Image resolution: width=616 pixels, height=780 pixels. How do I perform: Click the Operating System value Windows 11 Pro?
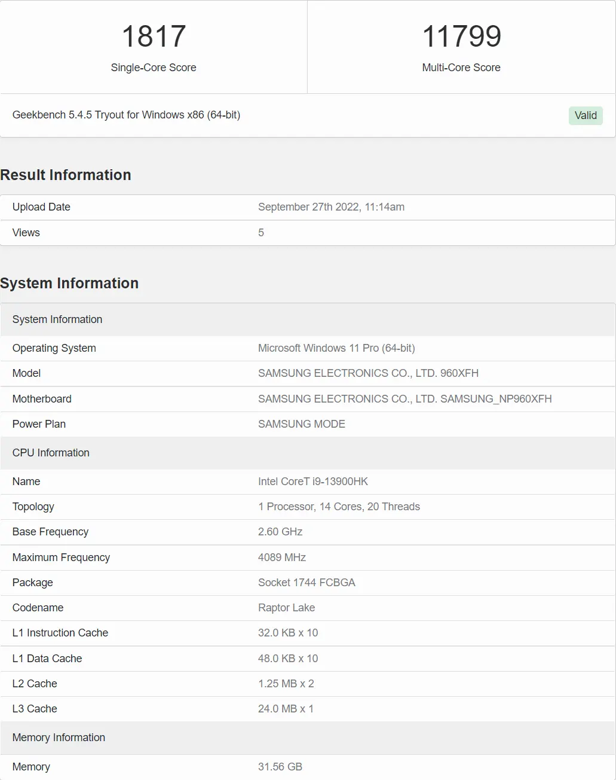[336, 348]
